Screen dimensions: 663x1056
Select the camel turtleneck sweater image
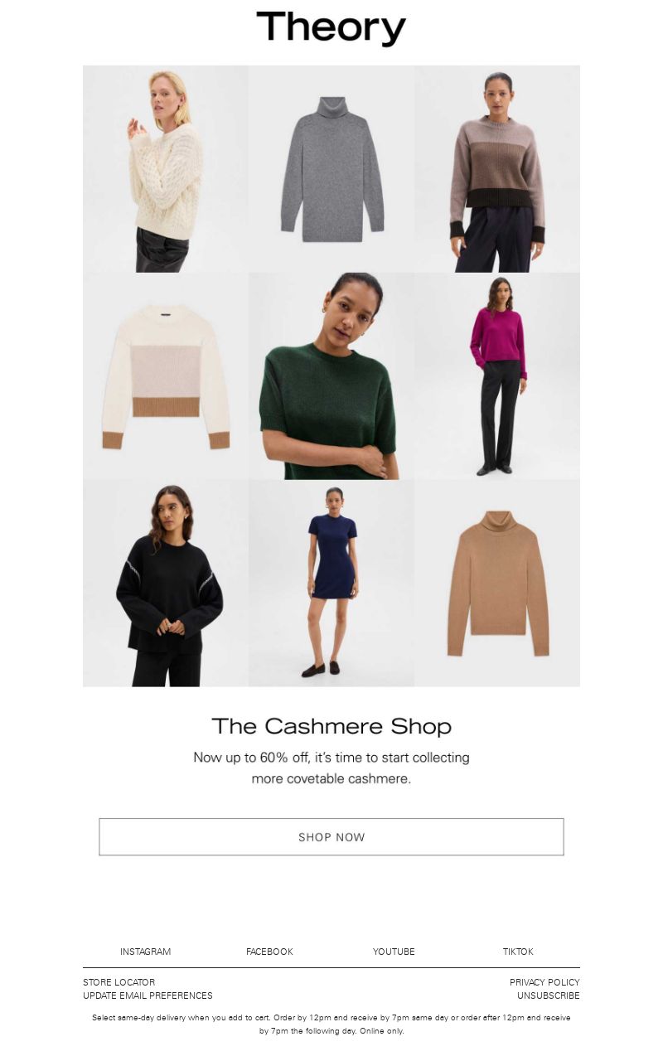497,584
